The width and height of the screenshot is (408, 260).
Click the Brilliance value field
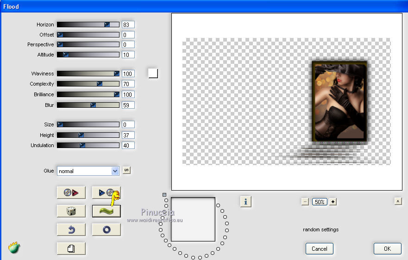128,95
